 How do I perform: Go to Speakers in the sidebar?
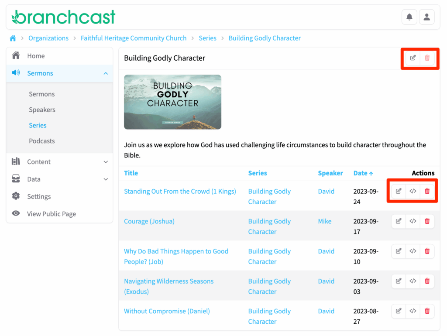coord(42,110)
